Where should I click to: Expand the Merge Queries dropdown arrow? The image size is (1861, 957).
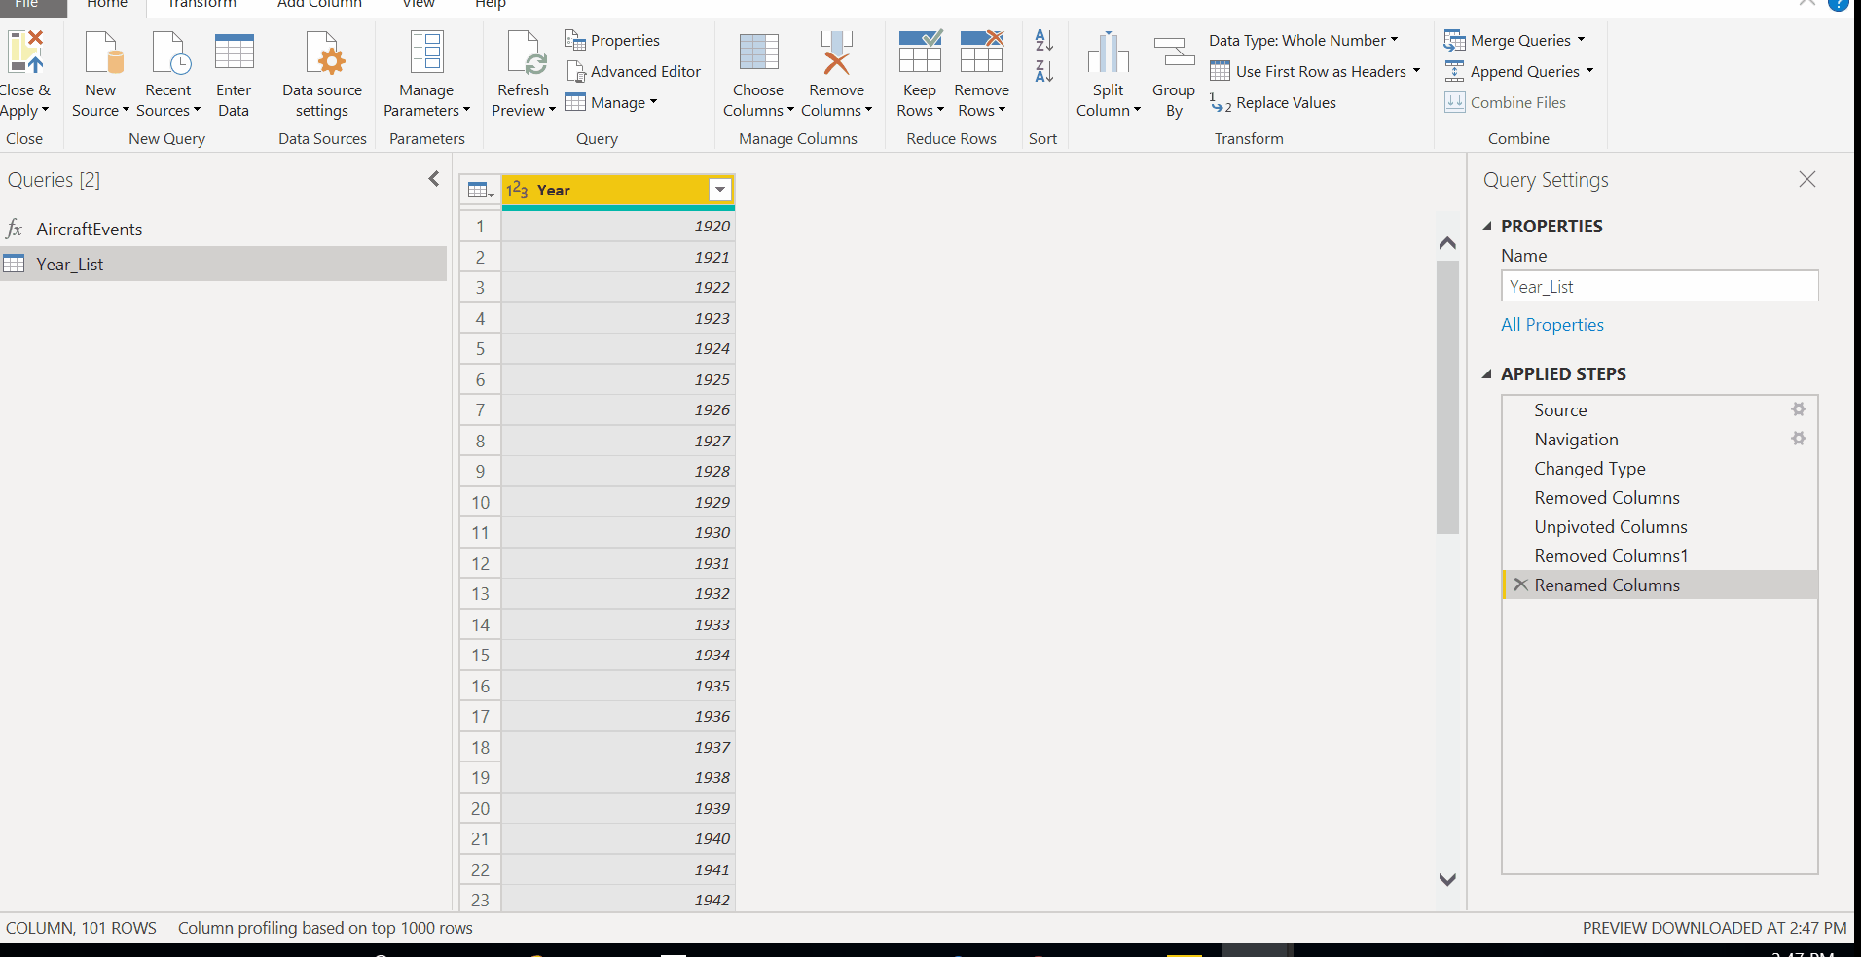[x=1581, y=39]
